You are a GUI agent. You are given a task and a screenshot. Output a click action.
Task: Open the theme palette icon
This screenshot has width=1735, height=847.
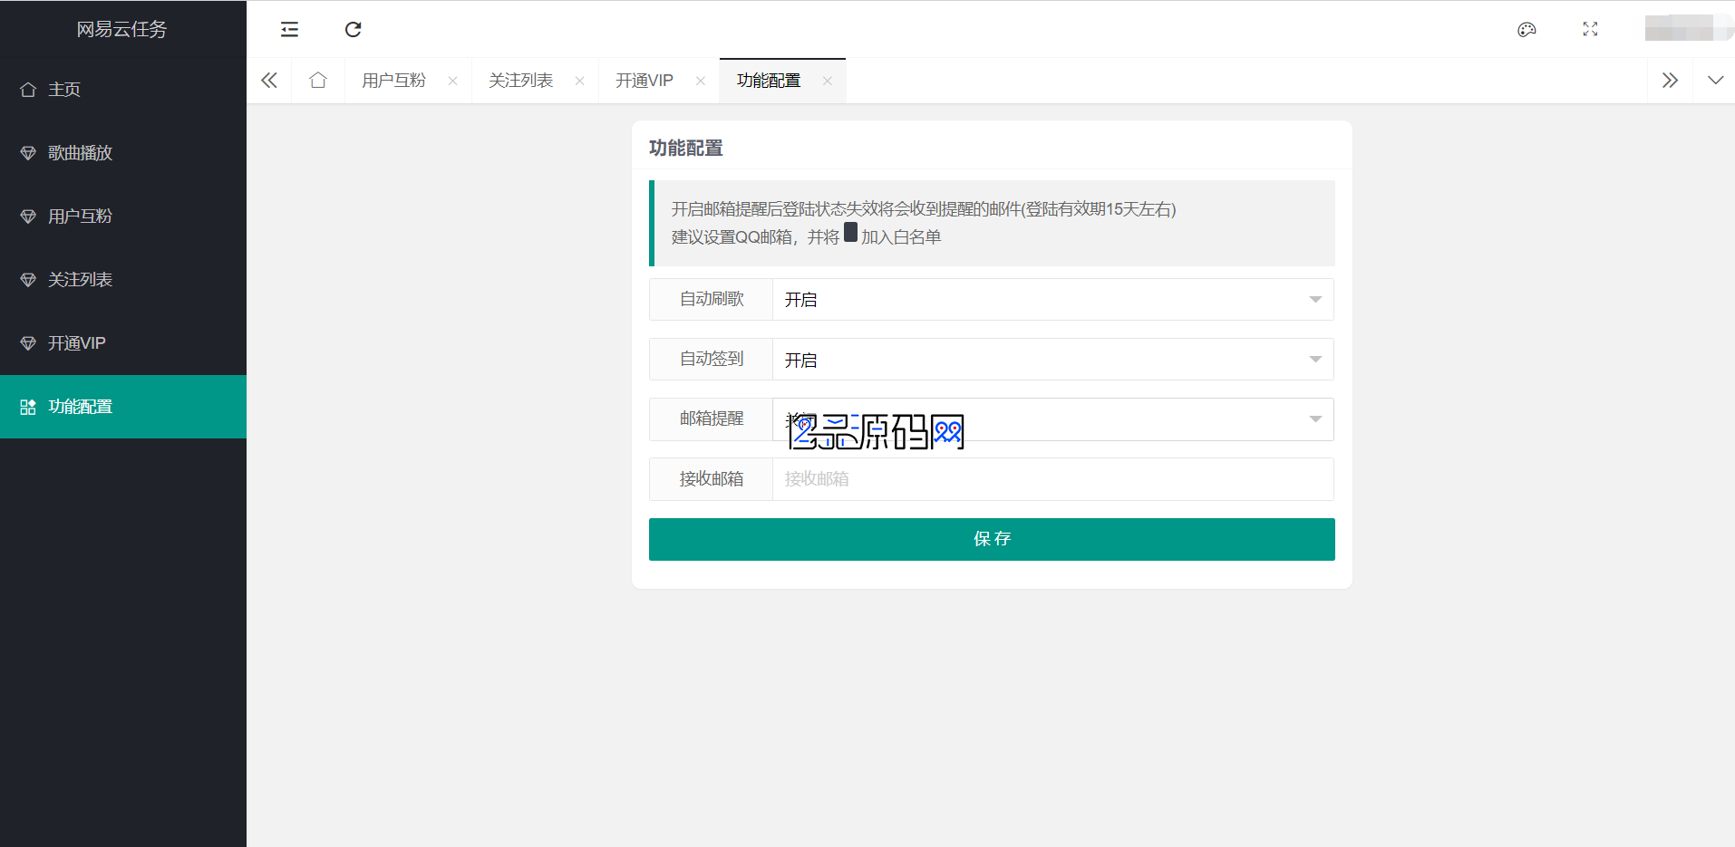(x=1527, y=30)
